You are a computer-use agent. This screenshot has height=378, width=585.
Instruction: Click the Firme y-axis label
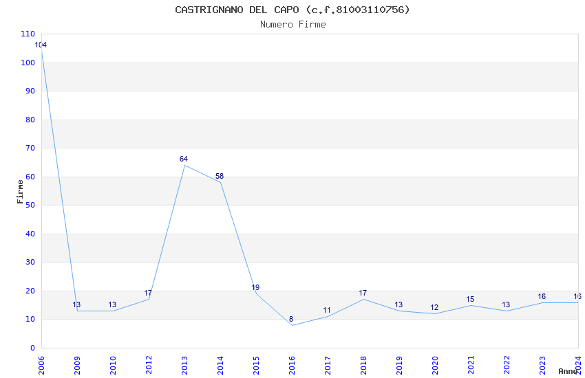coord(20,192)
